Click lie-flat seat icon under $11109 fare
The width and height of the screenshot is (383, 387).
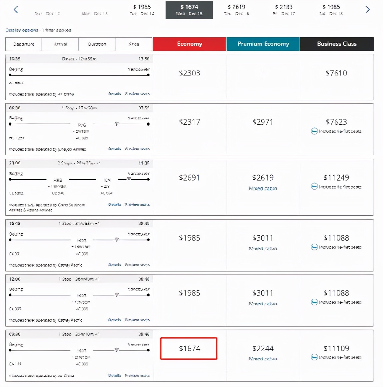point(314,357)
